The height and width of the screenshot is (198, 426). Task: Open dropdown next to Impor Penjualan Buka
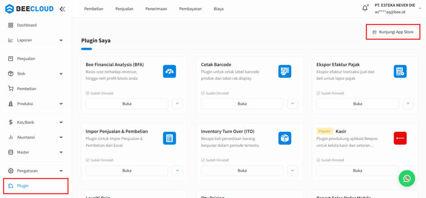(177, 171)
